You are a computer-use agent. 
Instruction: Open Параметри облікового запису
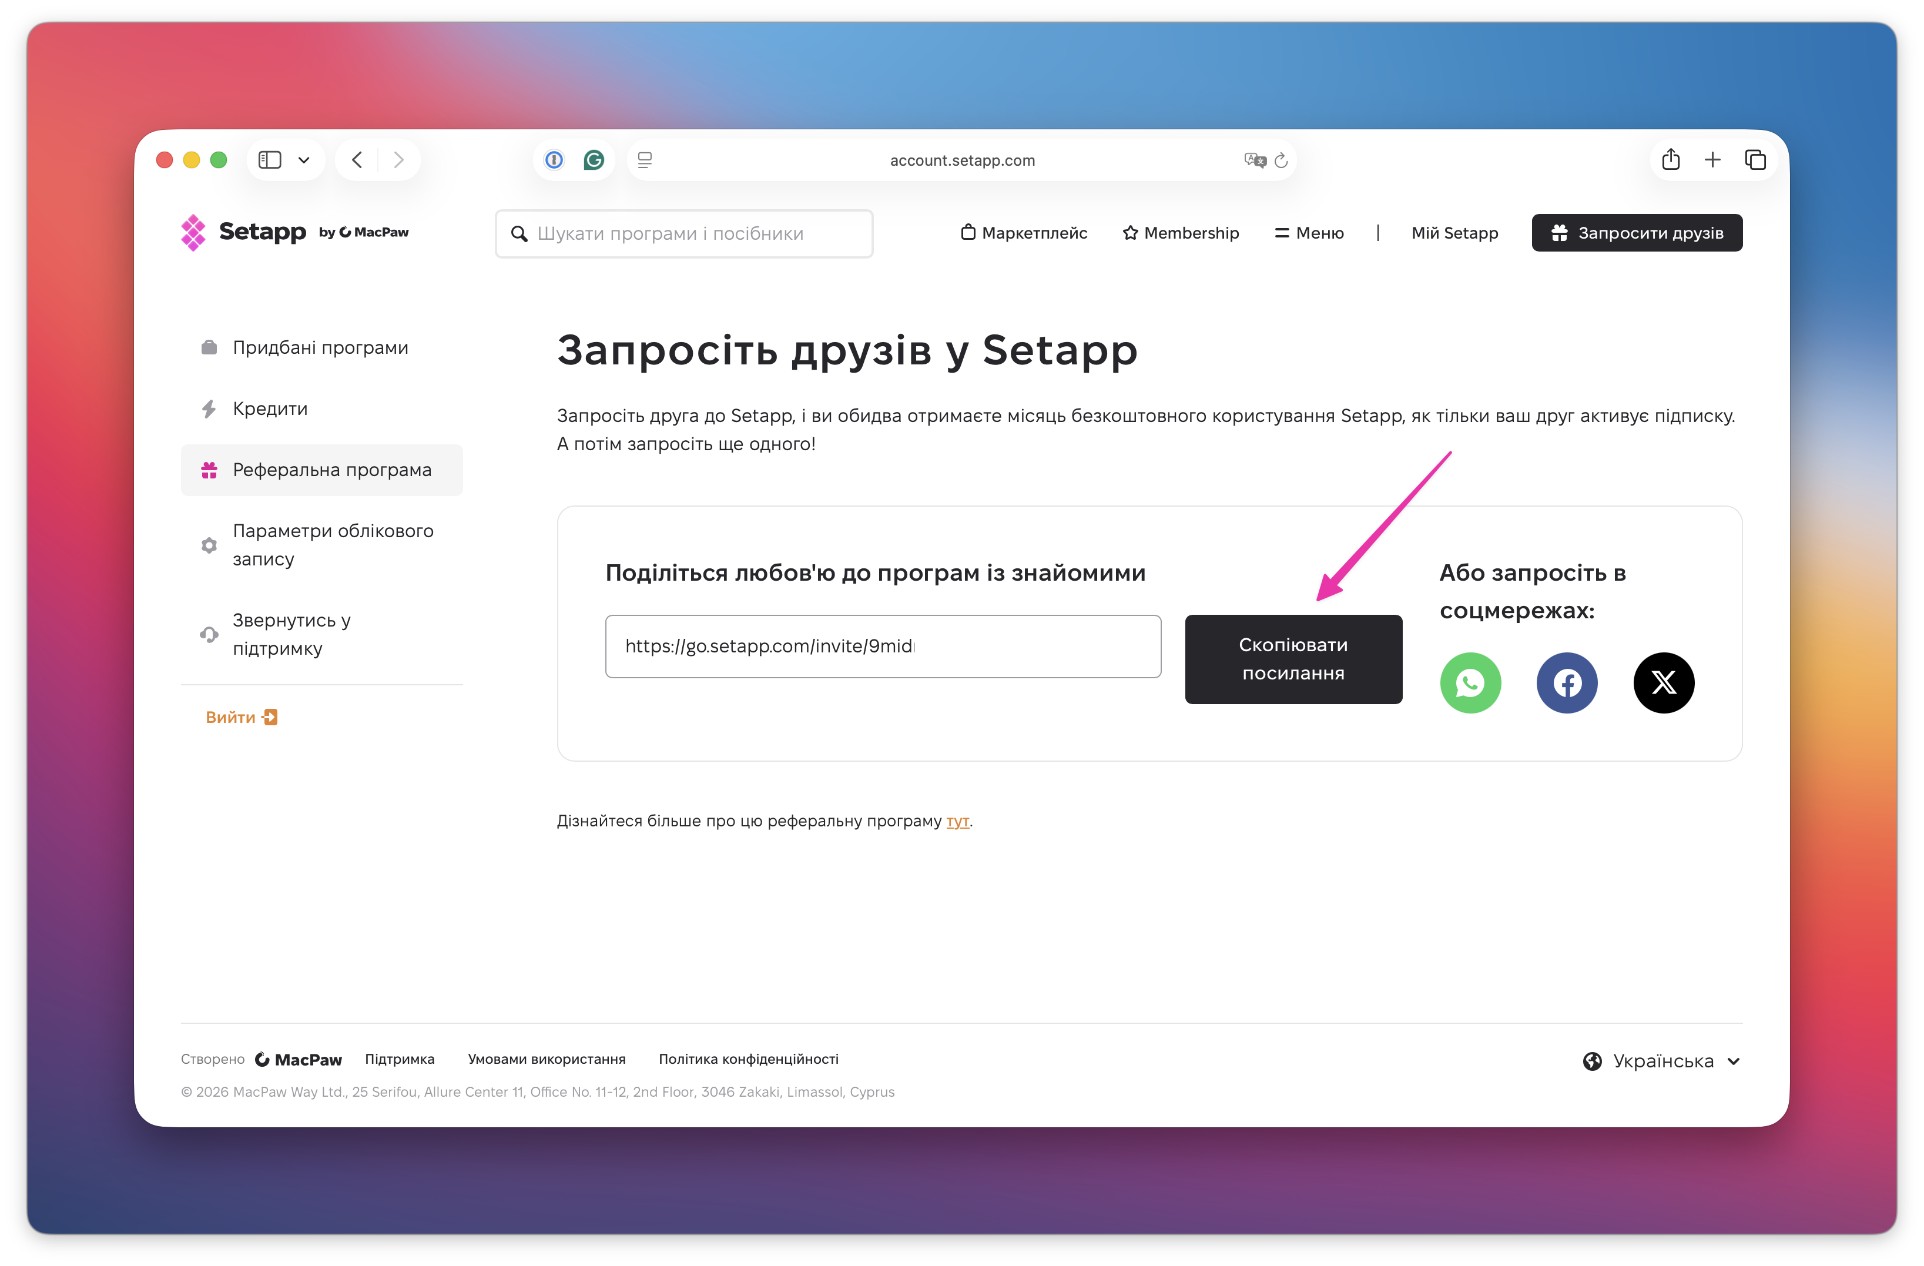point(322,545)
